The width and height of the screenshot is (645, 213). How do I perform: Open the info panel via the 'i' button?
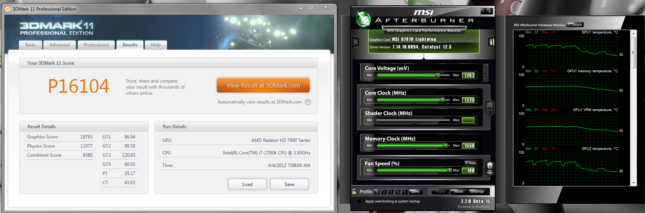pos(491,42)
